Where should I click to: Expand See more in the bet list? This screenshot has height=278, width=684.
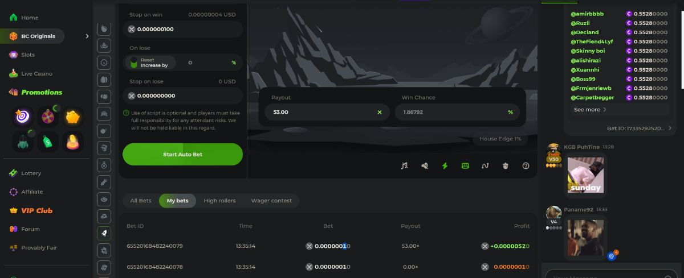(x=590, y=110)
